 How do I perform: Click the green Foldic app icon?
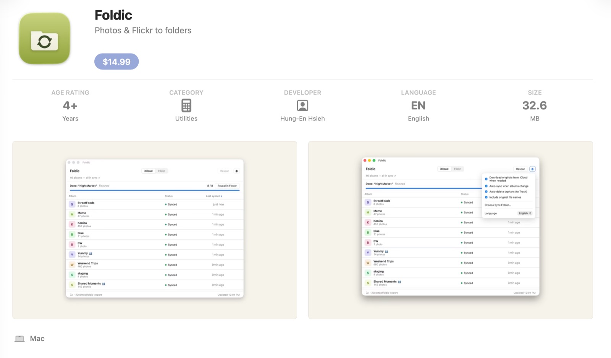[45, 38]
